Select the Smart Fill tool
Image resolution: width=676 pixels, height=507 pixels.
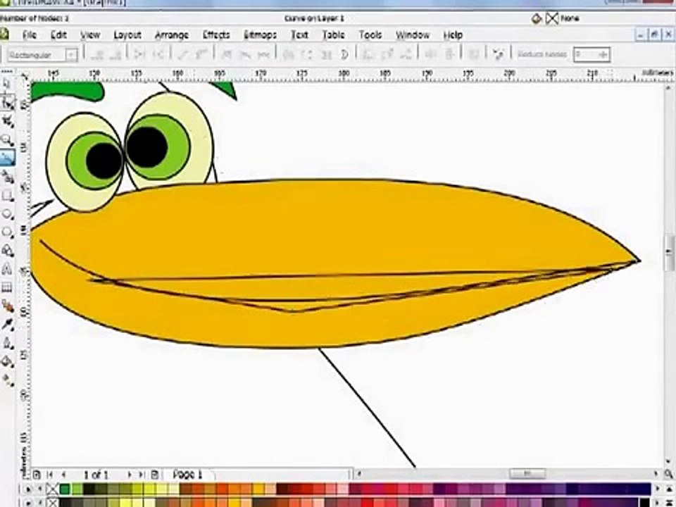(x=7, y=177)
